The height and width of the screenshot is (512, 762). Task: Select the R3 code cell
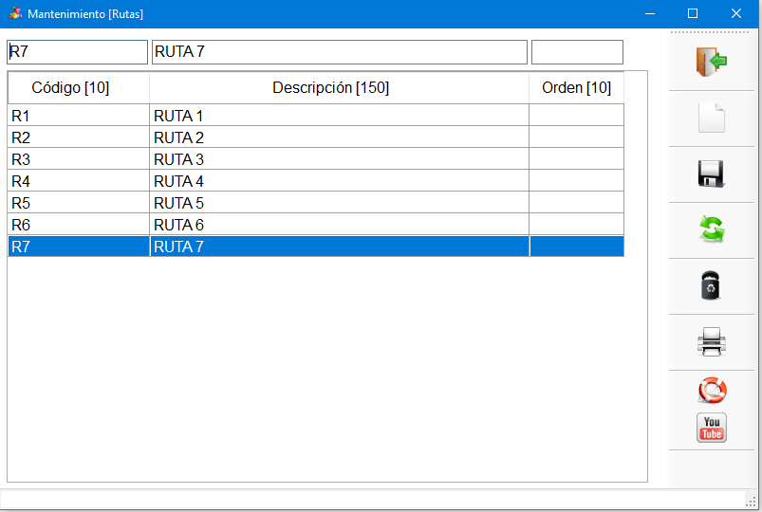click(x=79, y=159)
